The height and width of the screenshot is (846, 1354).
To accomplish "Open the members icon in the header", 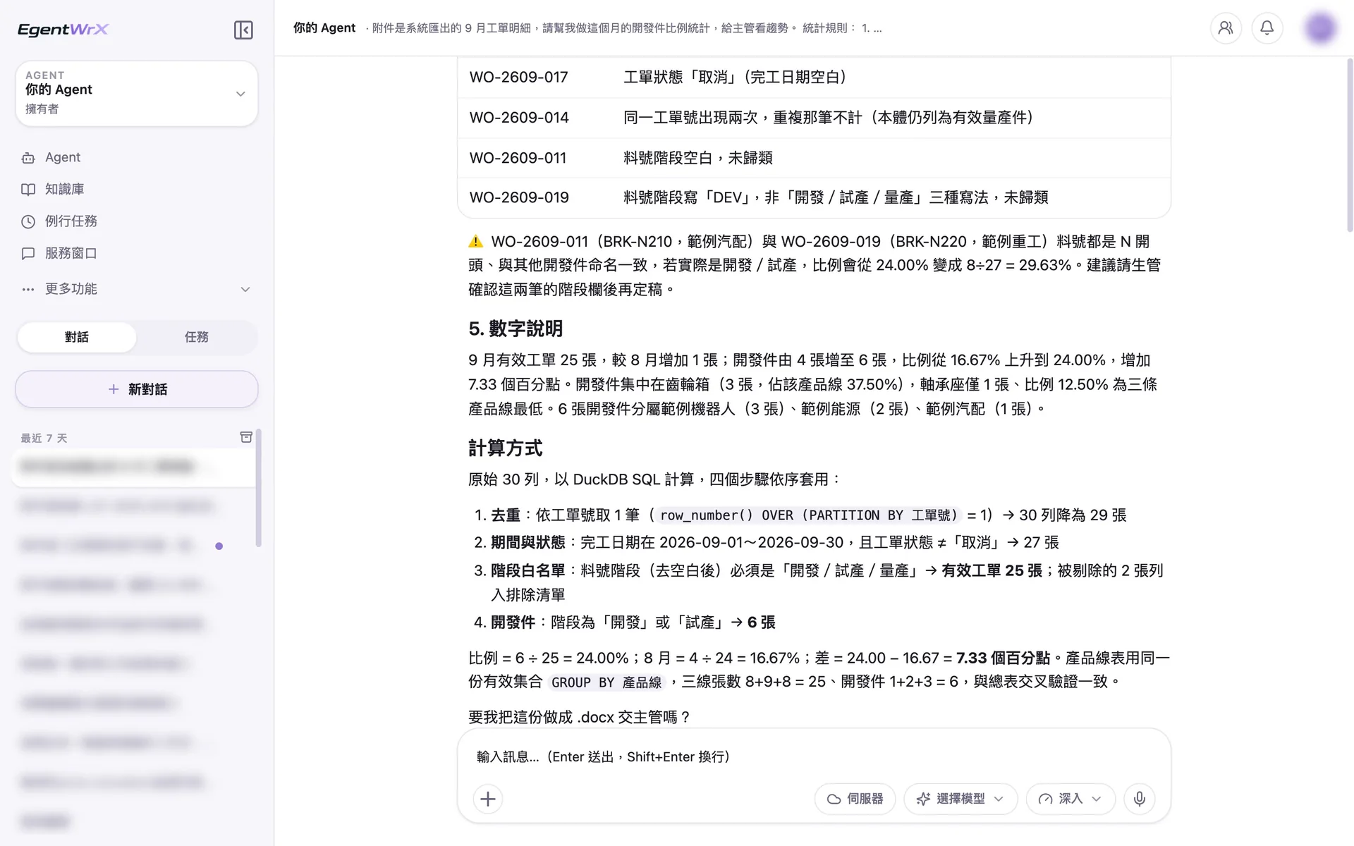I will [x=1226, y=28].
